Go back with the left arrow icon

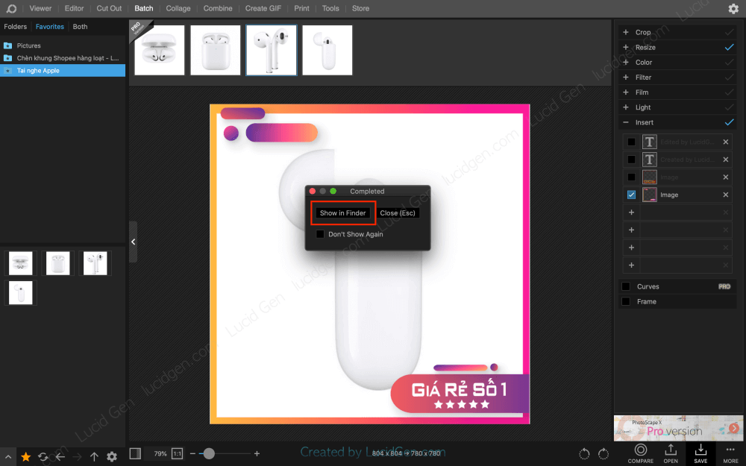coord(60,457)
